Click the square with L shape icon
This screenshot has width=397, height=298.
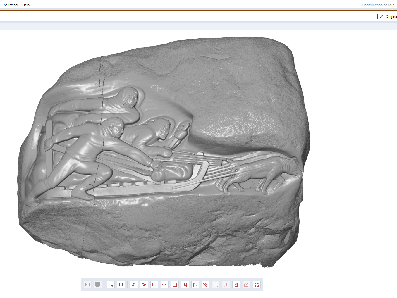tap(185, 285)
